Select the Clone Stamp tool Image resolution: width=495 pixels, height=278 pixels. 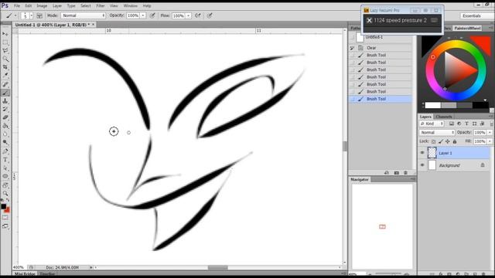pyautogui.click(x=5, y=101)
